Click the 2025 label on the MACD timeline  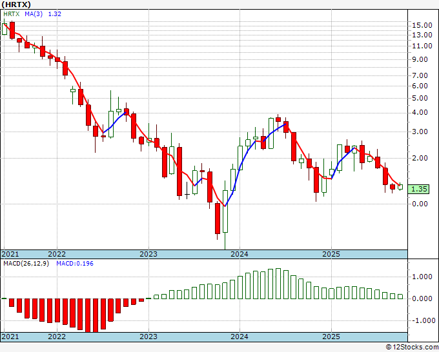point(331,337)
